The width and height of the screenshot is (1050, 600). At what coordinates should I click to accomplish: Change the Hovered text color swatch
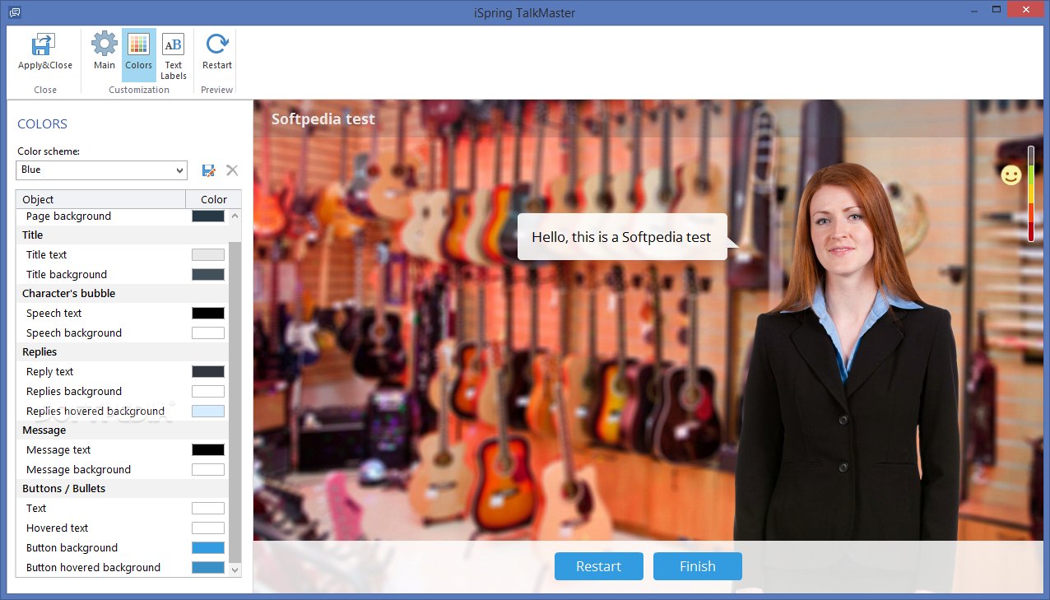208,528
